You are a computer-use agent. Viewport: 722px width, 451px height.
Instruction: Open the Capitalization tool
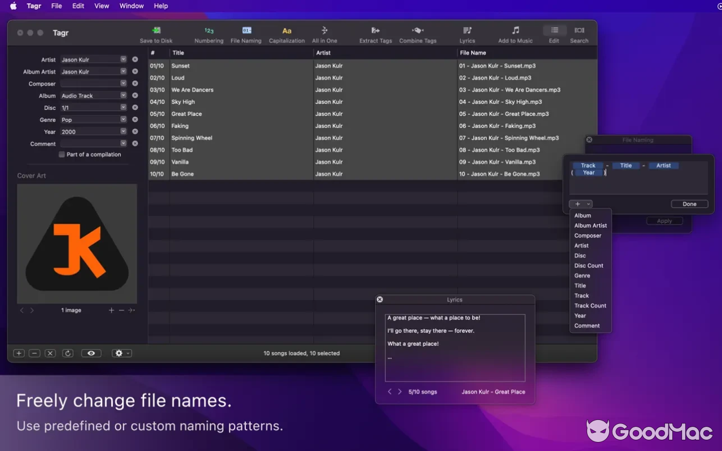pyautogui.click(x=287, y=30)
